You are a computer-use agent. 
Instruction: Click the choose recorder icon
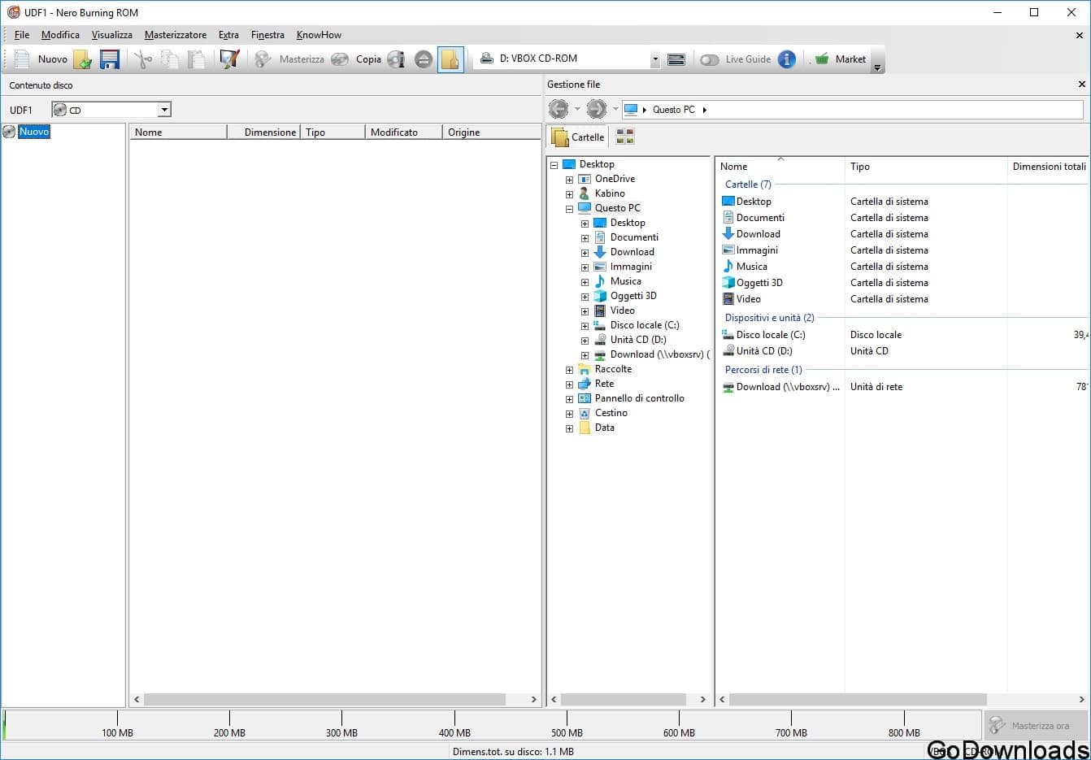676,59
